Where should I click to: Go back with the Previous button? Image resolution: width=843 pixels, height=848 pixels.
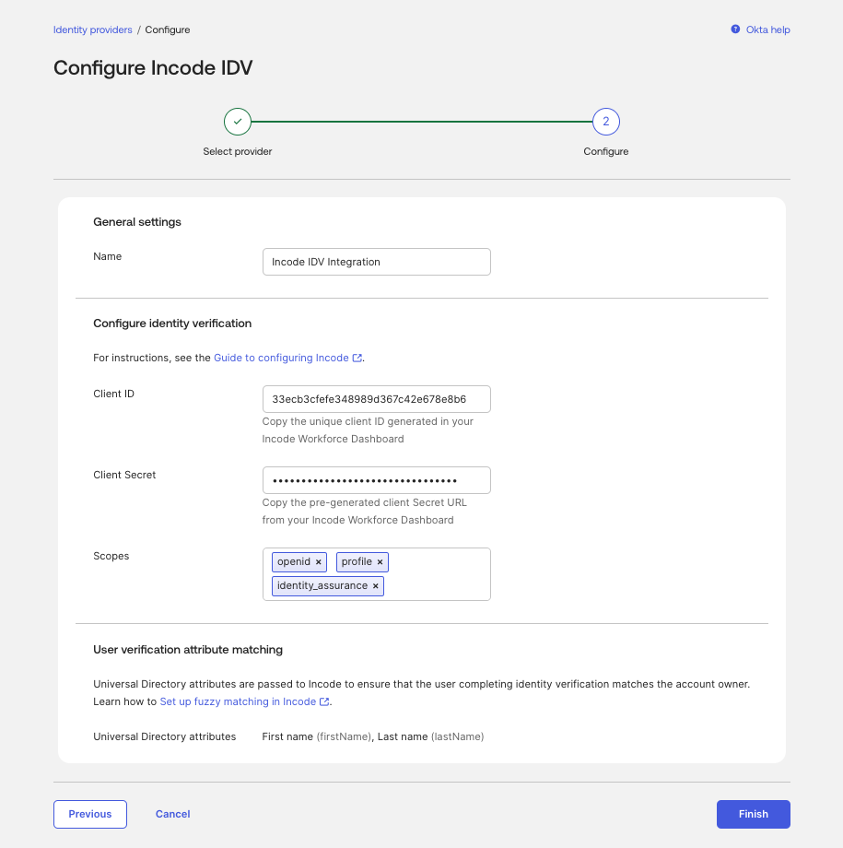[x=90, y=814]
